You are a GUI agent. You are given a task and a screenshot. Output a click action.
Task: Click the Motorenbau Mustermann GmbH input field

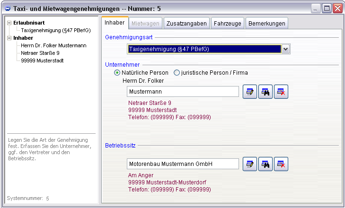point(183,164)
